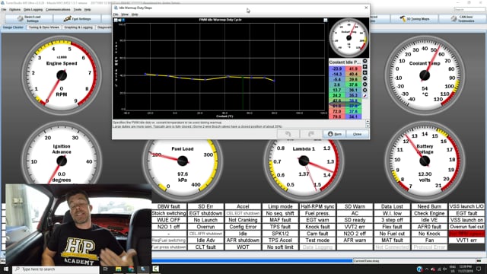The width and height of the screenshot is (487, 274).
Task: Open View menu of Idle Warmup dialog
Action: [x=125, y=14]
